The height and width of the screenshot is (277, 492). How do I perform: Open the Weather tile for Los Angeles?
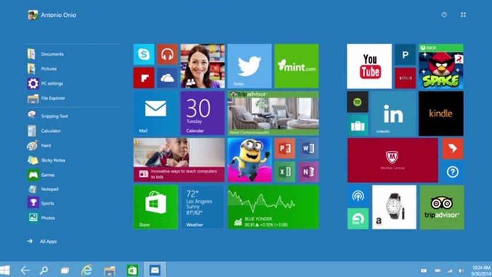pyautogui.click(x=203, y=207)
